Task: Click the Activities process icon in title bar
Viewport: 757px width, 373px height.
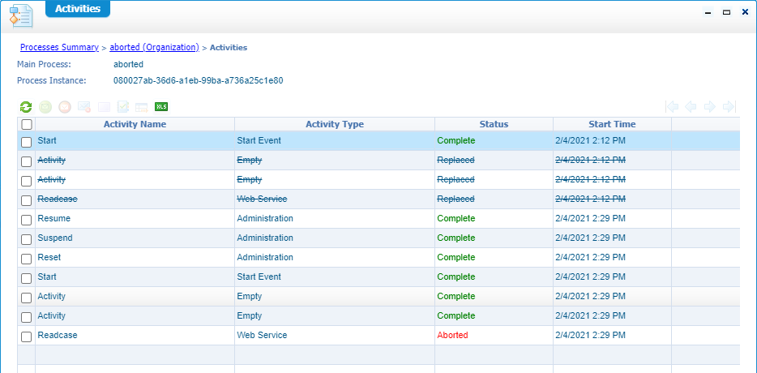Action: [19, 15]
